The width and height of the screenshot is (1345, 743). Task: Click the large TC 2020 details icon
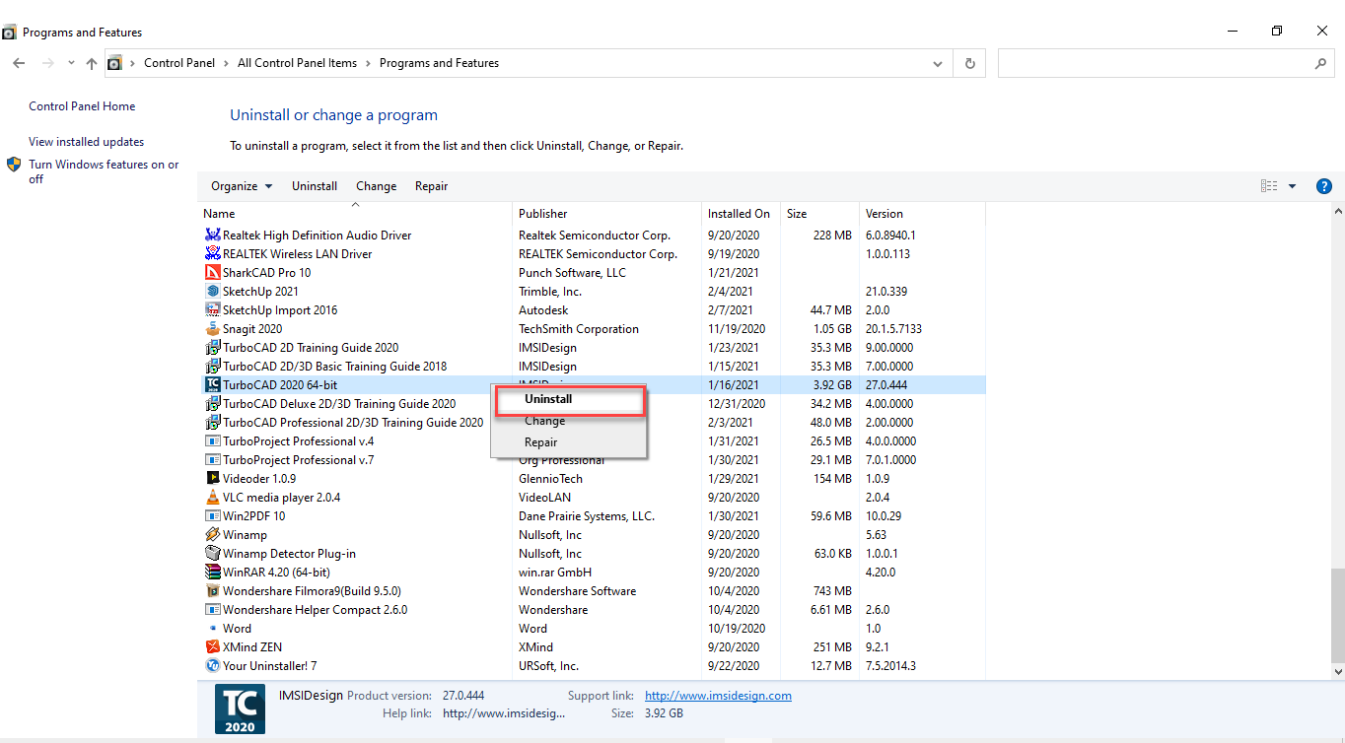(x=240, y=709)
